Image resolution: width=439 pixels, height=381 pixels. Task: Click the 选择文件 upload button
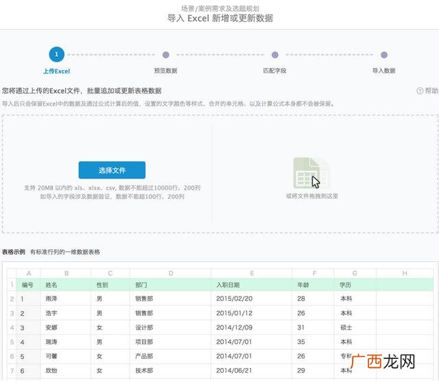coord(112,170)
